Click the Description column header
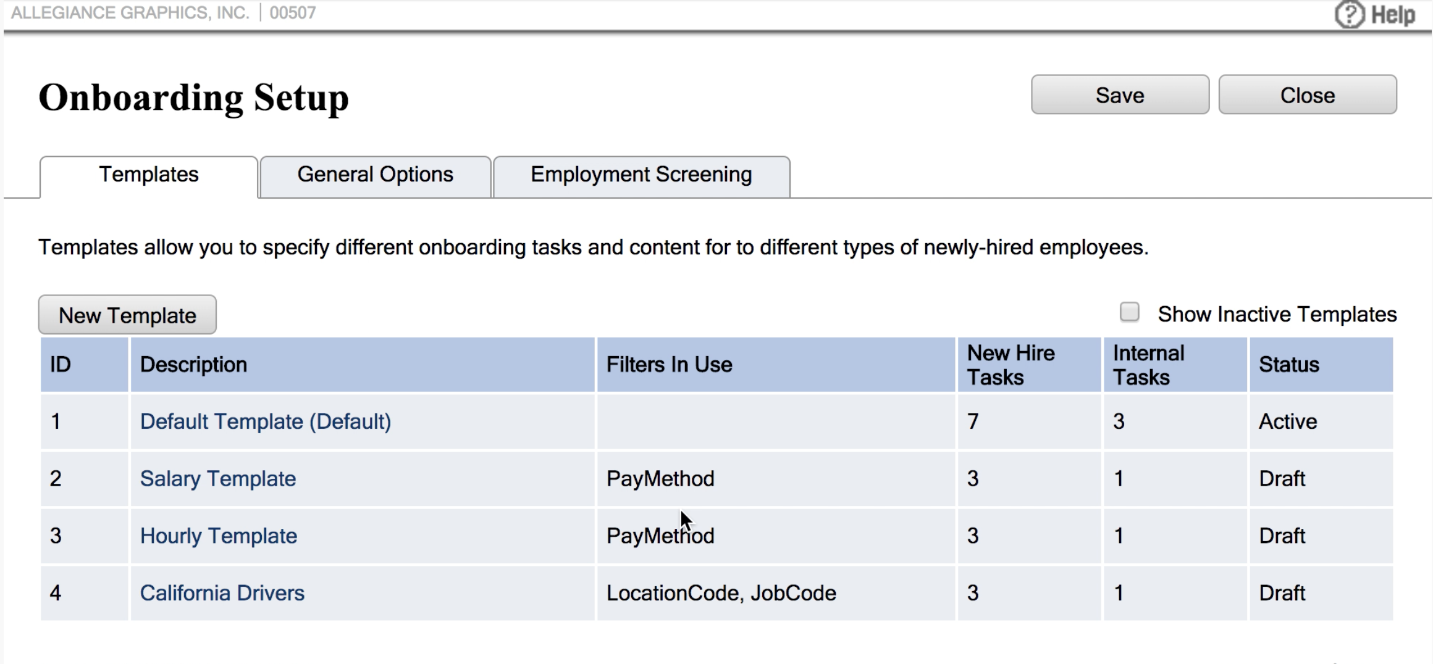This screenshot has height=664, width=1433. [x=193, y=365]
